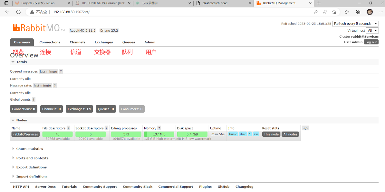Switch to the Connections tab

[x=50, y=42]
